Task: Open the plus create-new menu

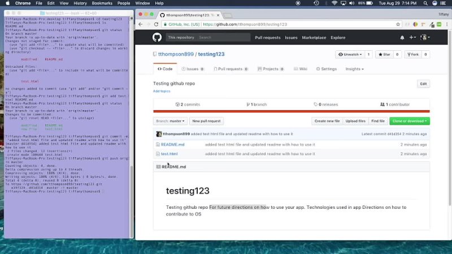Action: point(412,37)
